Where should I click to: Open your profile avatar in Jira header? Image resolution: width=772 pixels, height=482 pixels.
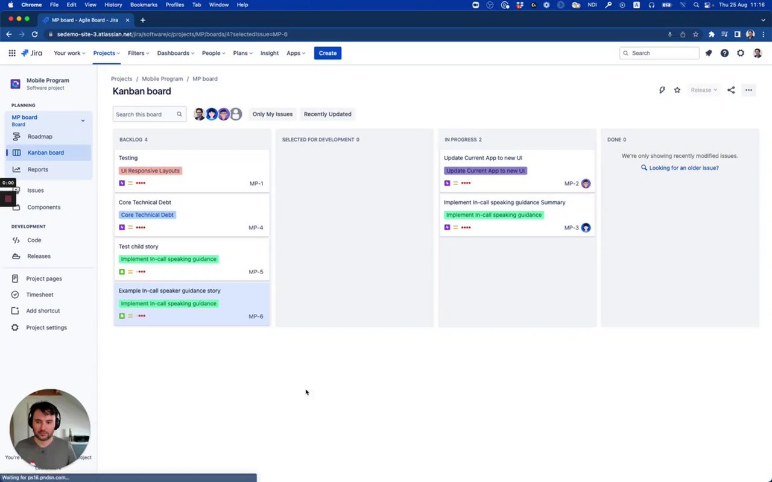click(x=758, y=53)
